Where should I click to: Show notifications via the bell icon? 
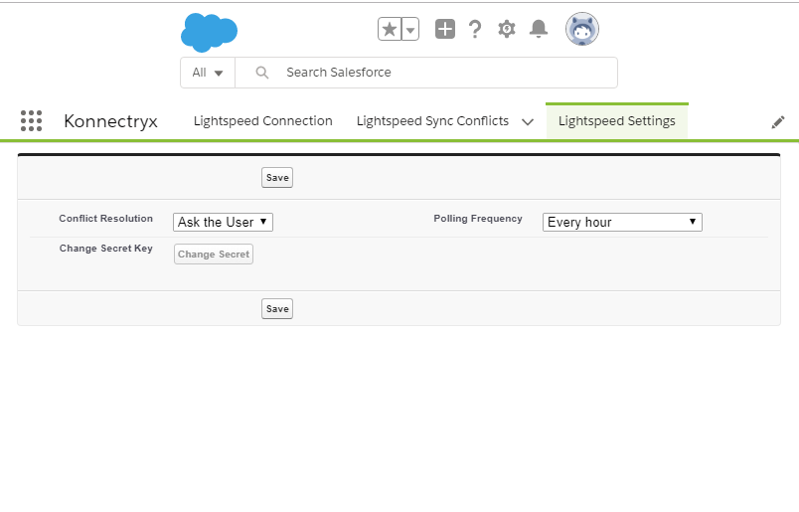point(539,29)
